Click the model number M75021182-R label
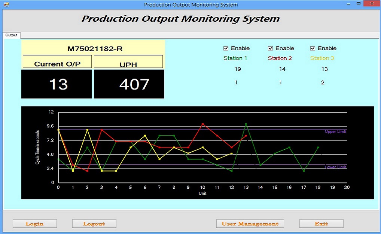381x234 pixels. [x=92, y=49]
